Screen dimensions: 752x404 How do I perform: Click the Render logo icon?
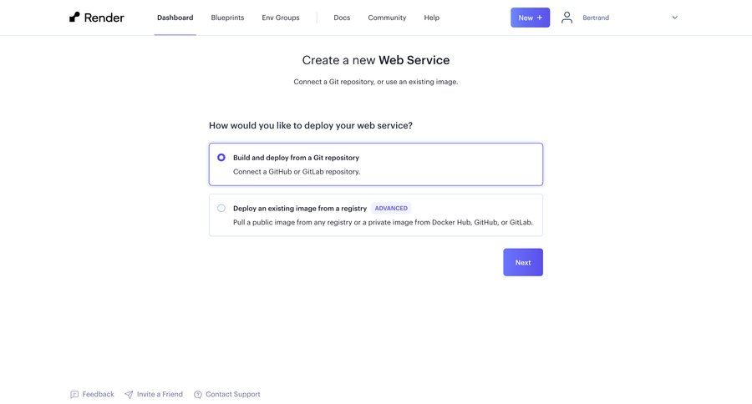click(x=75, y=17)
